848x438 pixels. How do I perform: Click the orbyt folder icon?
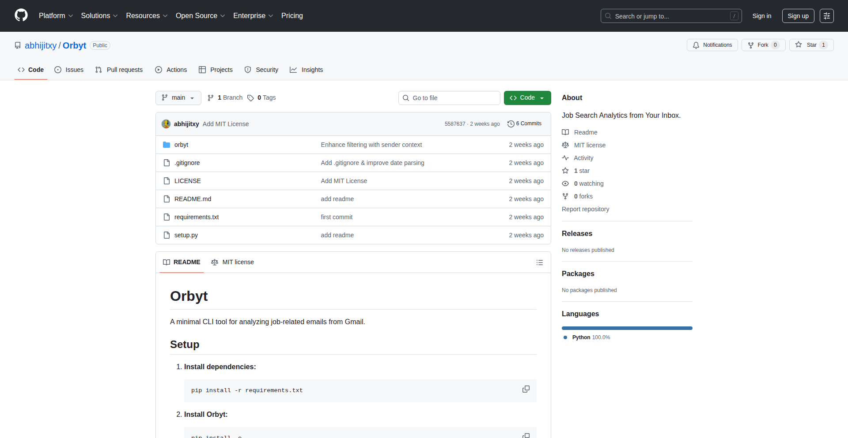[167, 144]
